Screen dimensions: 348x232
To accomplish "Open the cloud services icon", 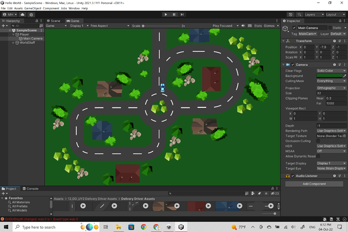I will click(x=22, y=15).
